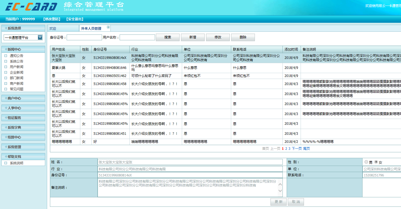Viewport: 401px width, 209px height.
Task: Open the 一卡通管理平台 system dropdown
Action: 40,38
